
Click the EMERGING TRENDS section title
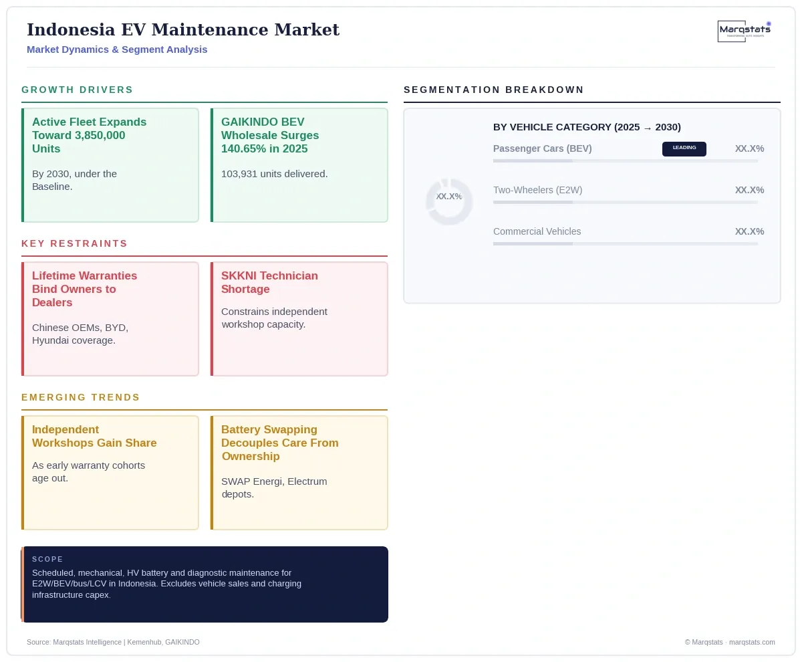pos(81,397)
